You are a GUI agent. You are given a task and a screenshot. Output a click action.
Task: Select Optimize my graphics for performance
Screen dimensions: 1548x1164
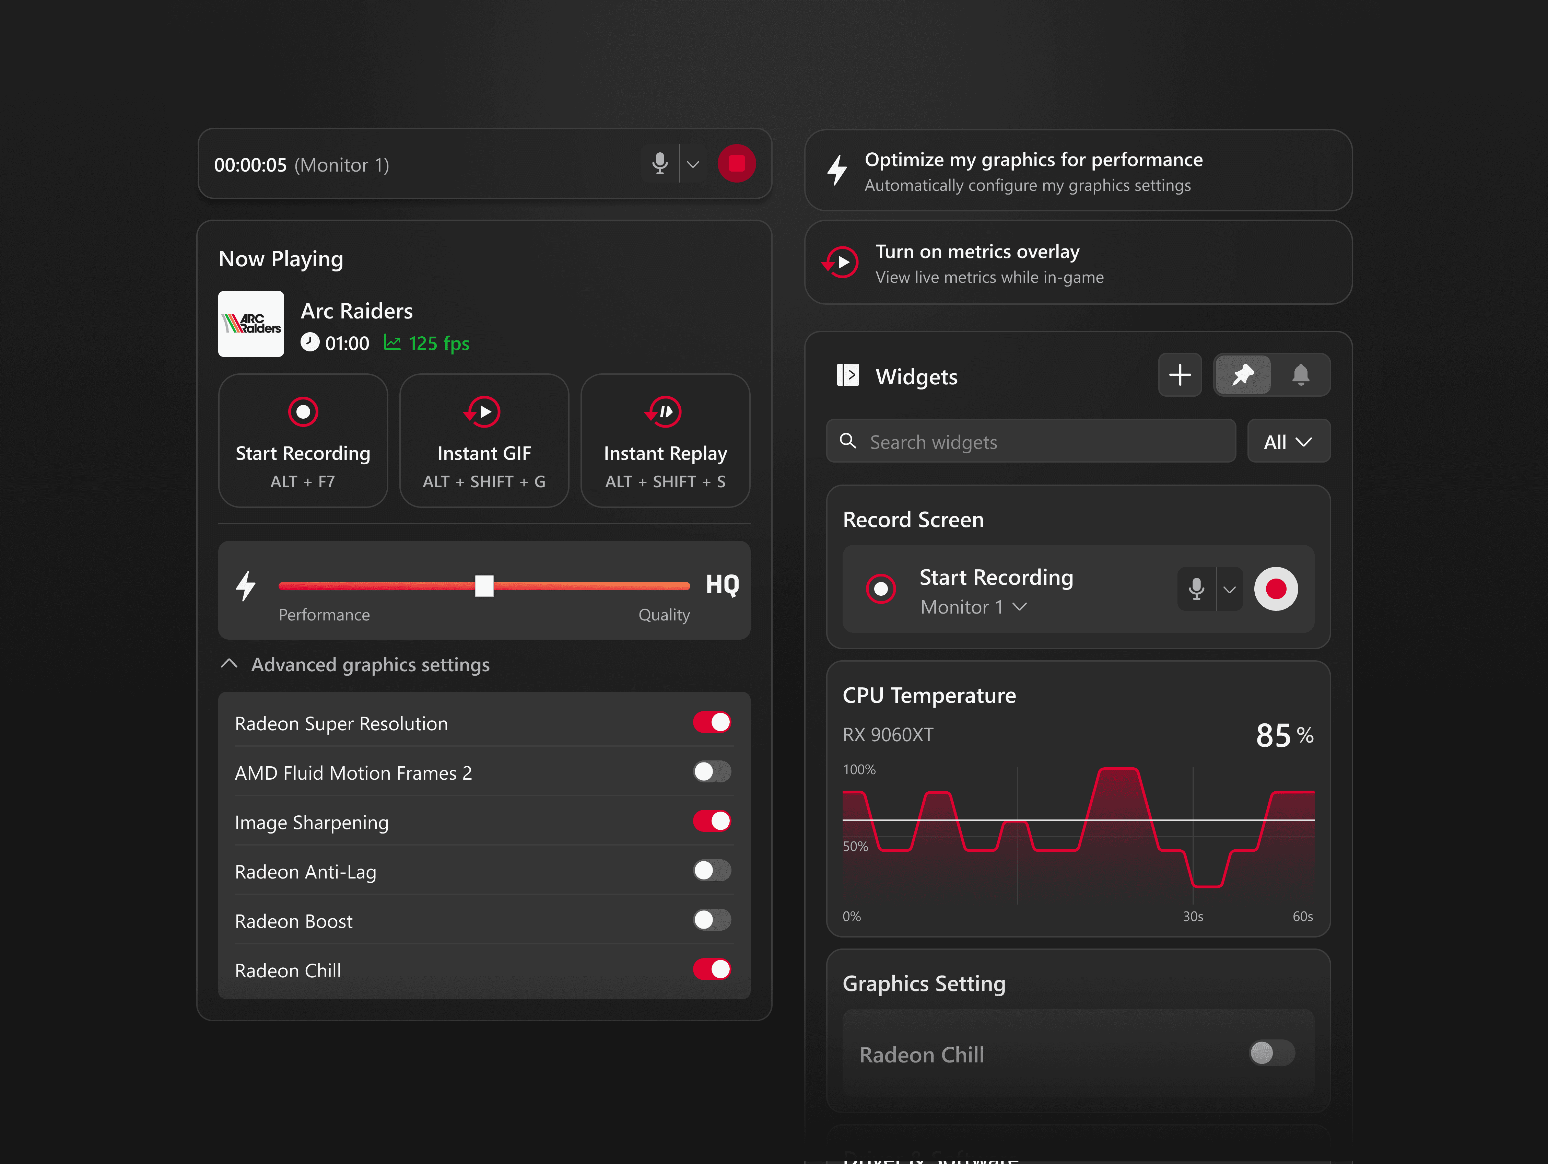point(1078,171)
